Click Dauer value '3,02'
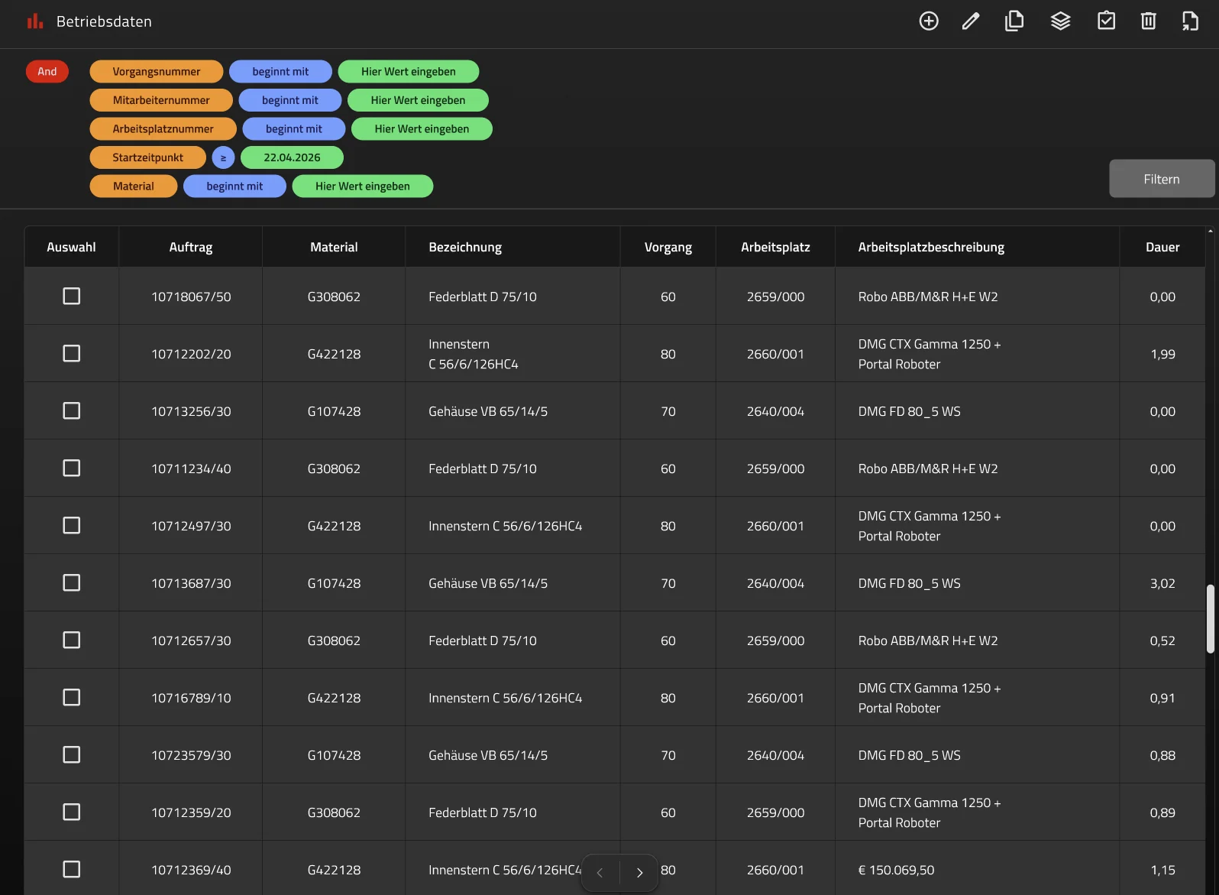 1162,583
